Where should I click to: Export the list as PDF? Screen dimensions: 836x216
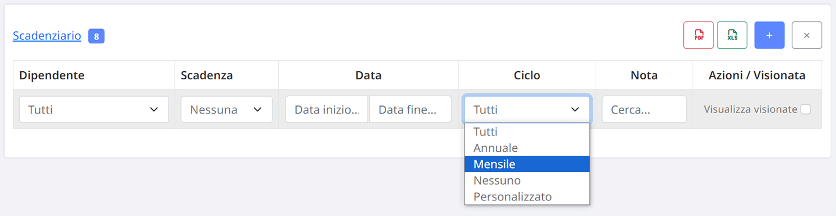pyautogui.click(x=698, y=35)
